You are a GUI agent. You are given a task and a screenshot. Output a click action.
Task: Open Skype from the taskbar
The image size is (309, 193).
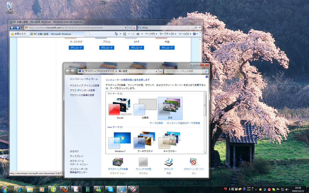110,189
